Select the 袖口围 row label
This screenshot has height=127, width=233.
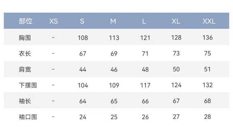[x=28, y=117]
